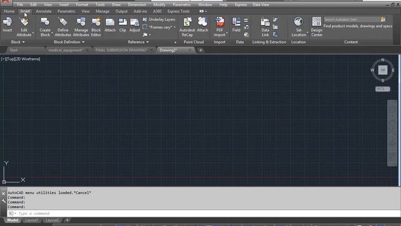Click the ViewCube North compass marker
The width and height of the screenshot is (401, 226).
(383, 60)
